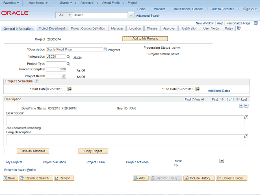Expand the Long Description popup editor
This screenshot has width=260, height=195.
[x=246, y=136]
